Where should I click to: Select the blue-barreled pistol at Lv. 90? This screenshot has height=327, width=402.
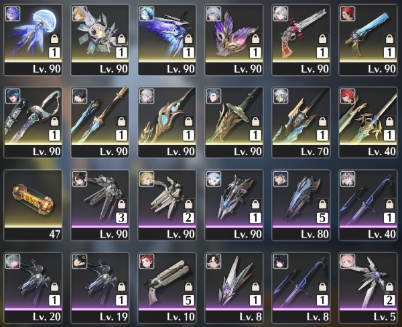pyautogui.click(x=368, y=40)
